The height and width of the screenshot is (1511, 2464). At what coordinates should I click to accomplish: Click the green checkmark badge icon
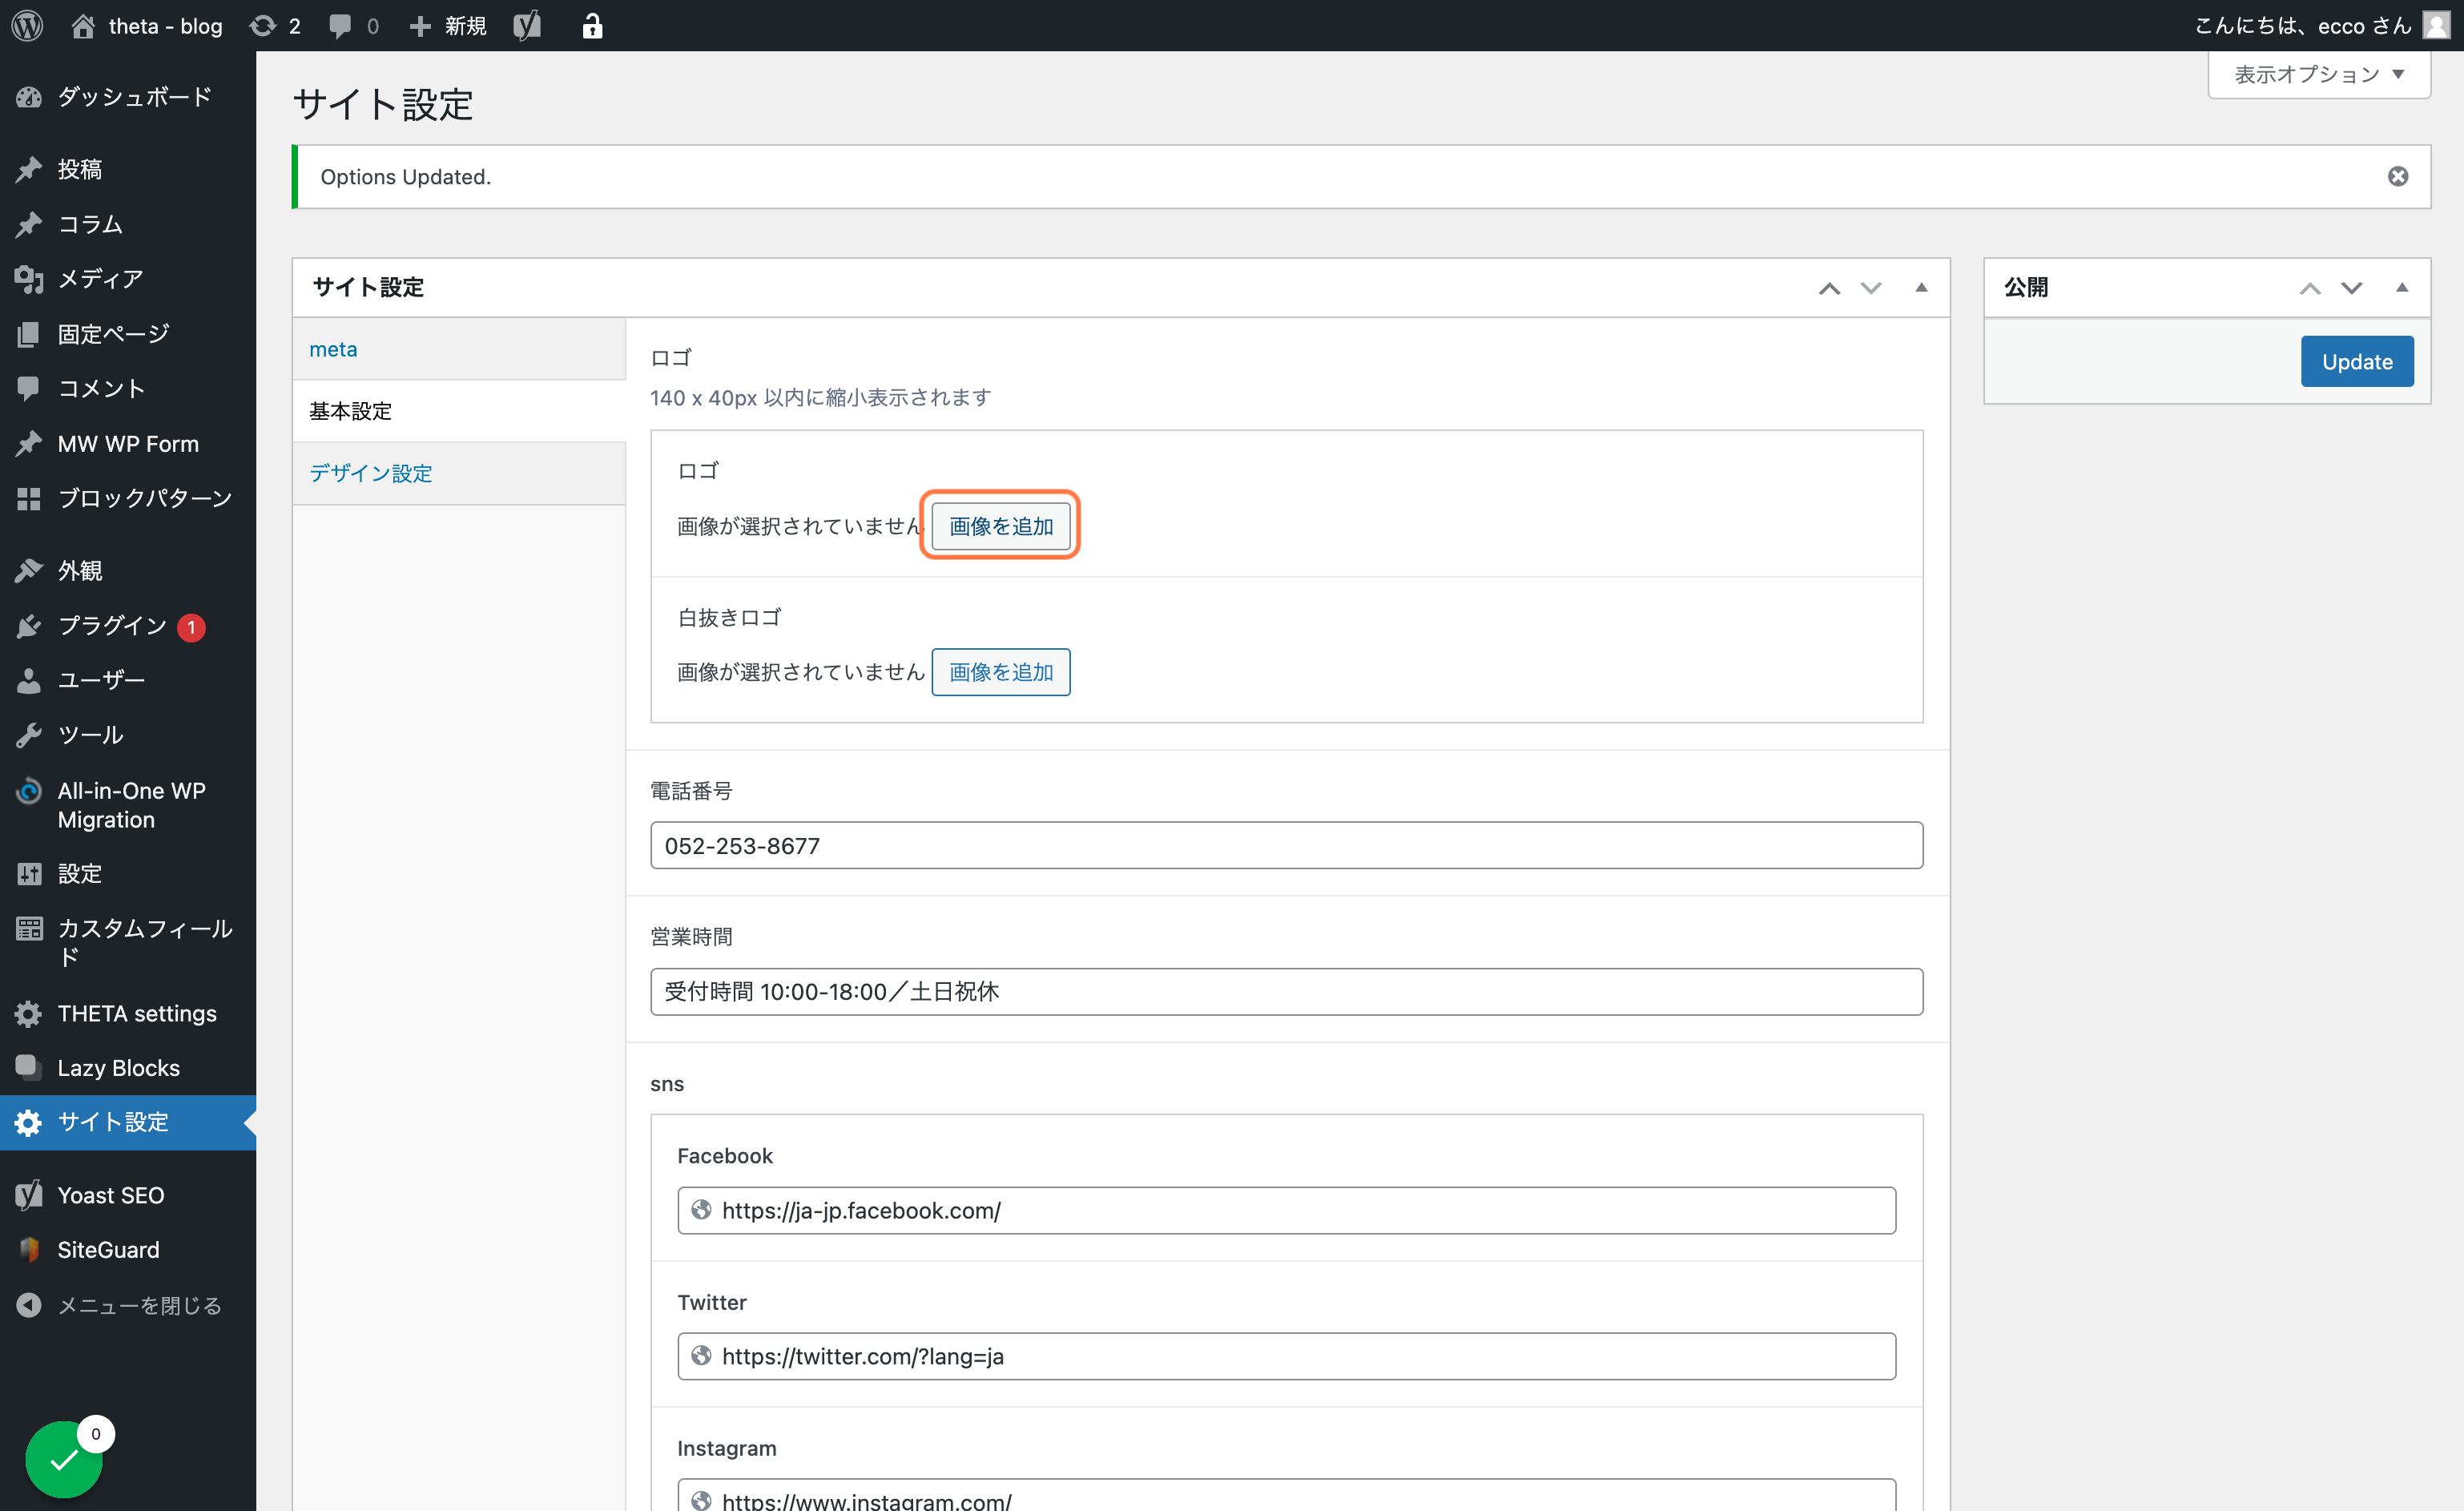click(64, 1460)
